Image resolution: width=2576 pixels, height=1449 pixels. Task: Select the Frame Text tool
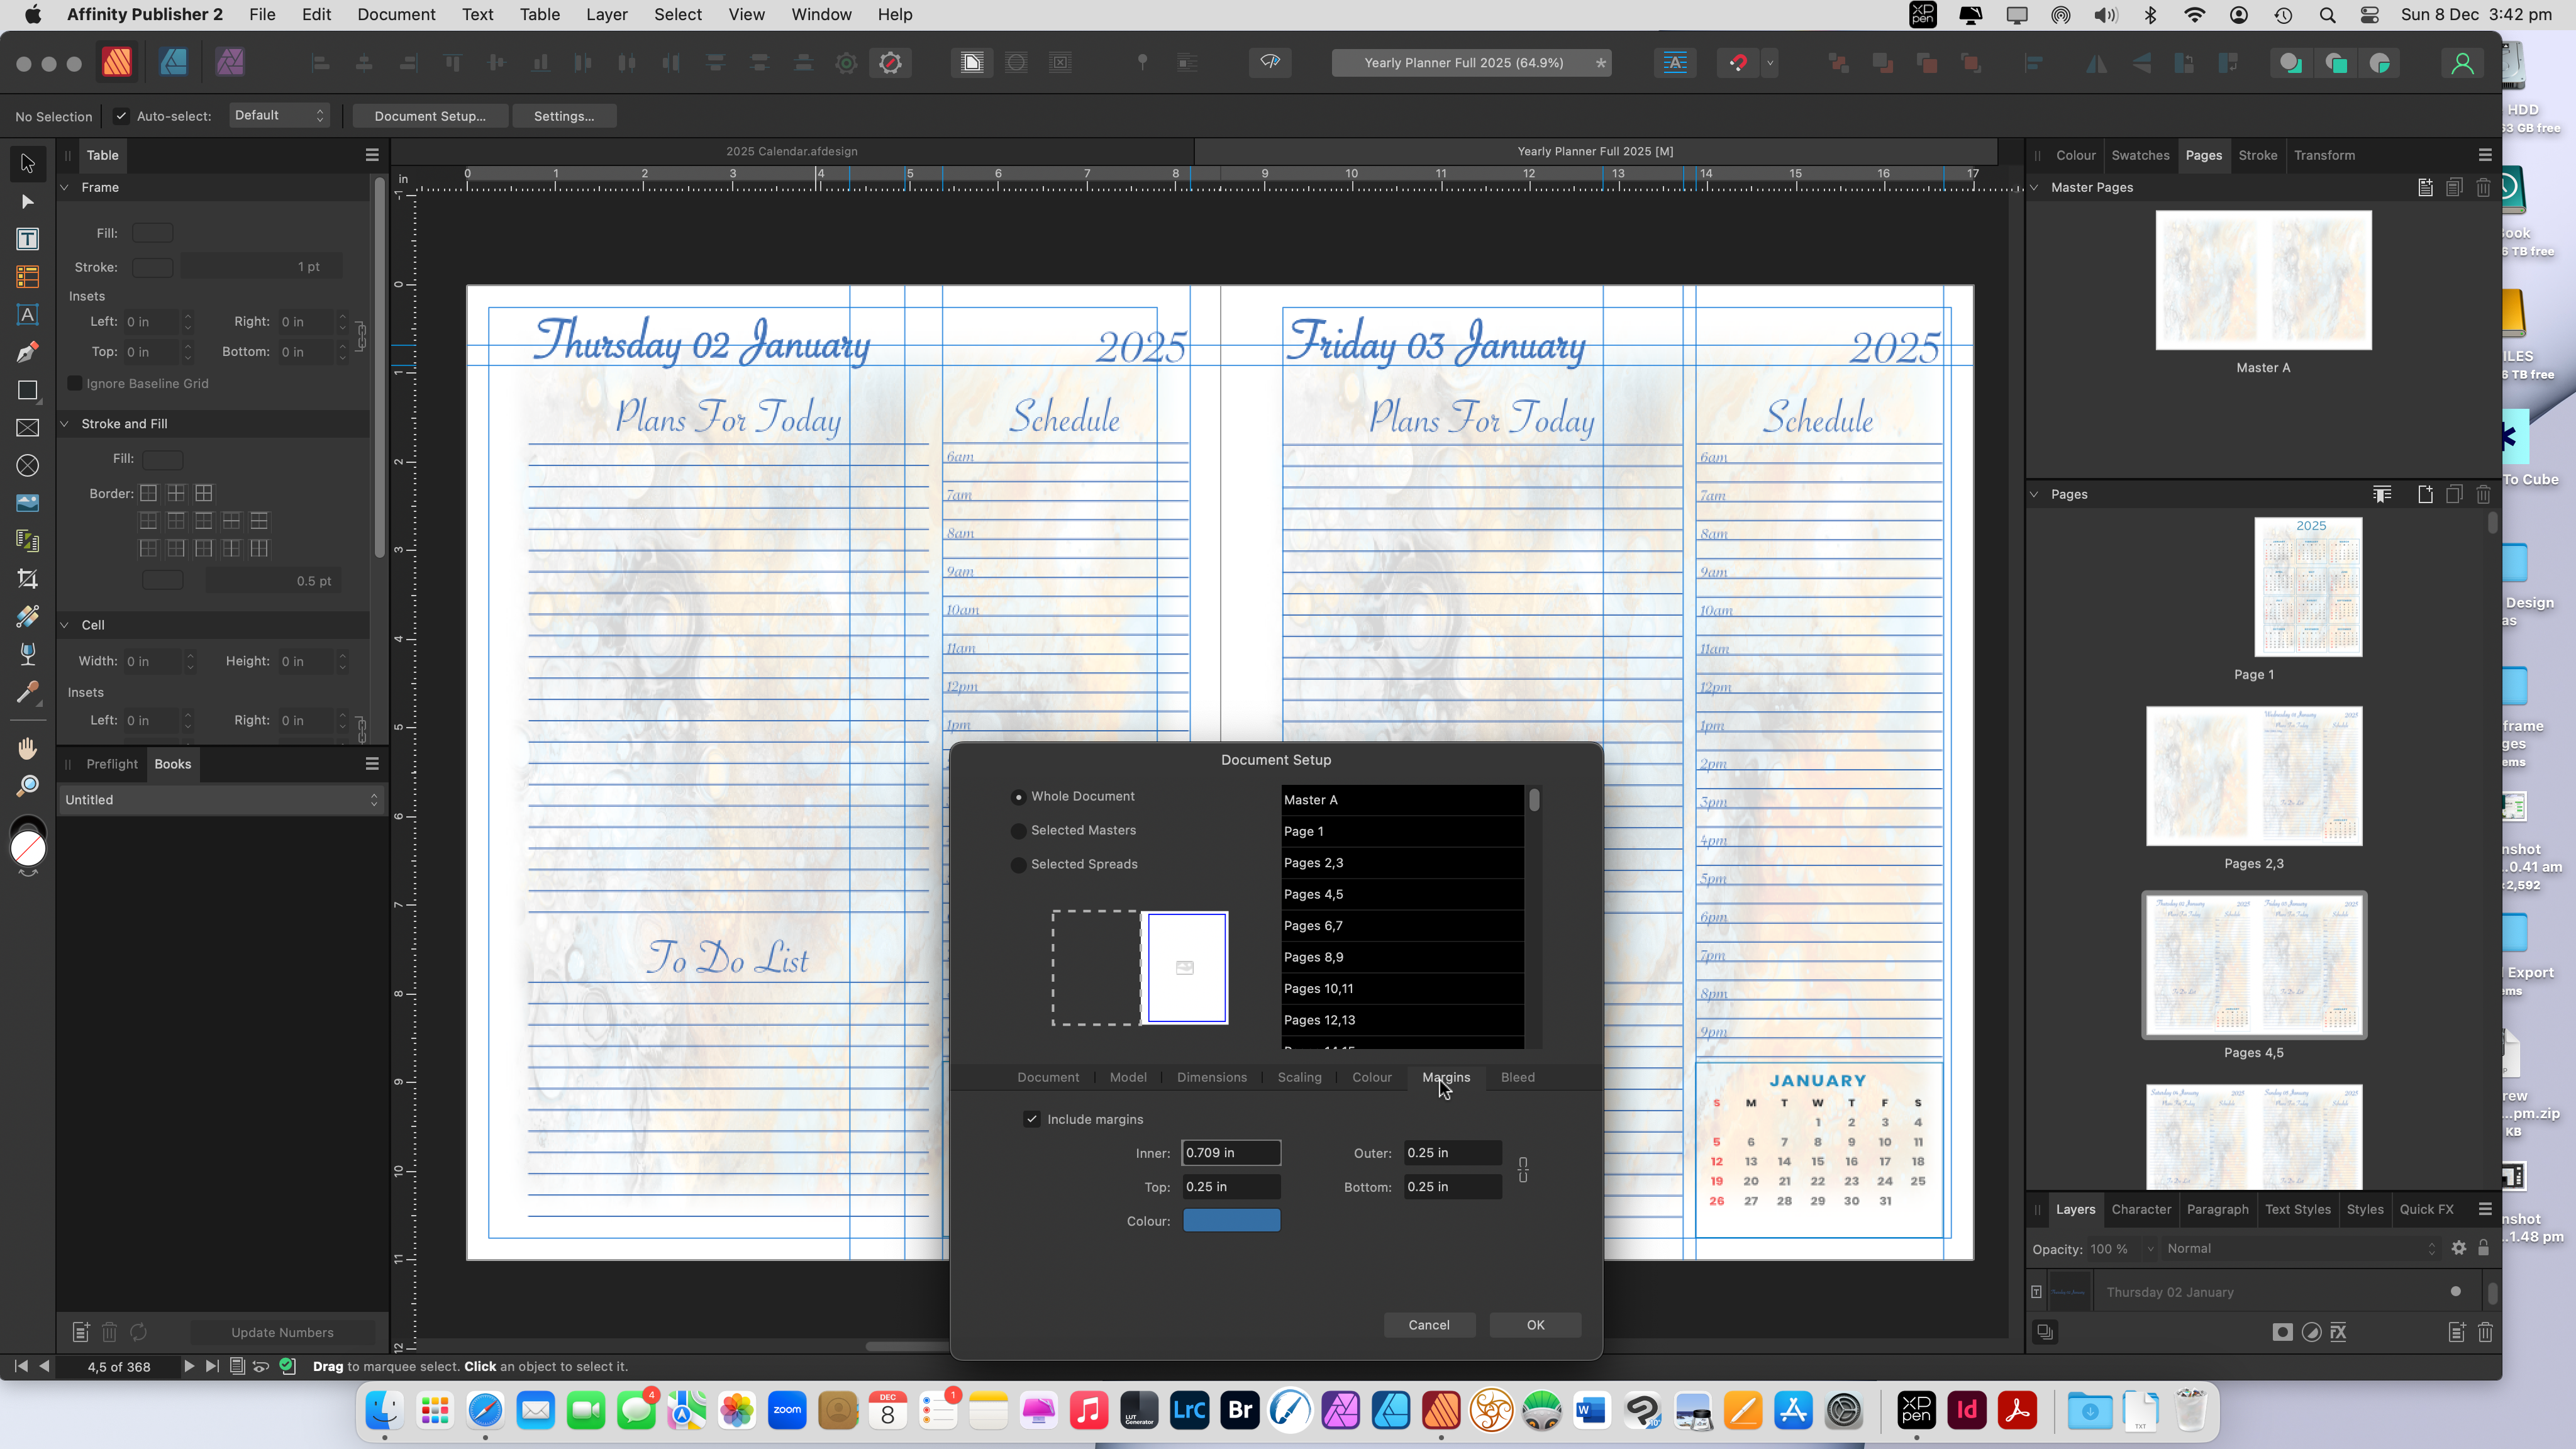27,239
